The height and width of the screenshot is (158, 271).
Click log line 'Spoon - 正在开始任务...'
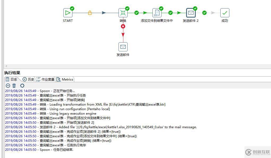[x=40, y=91]
